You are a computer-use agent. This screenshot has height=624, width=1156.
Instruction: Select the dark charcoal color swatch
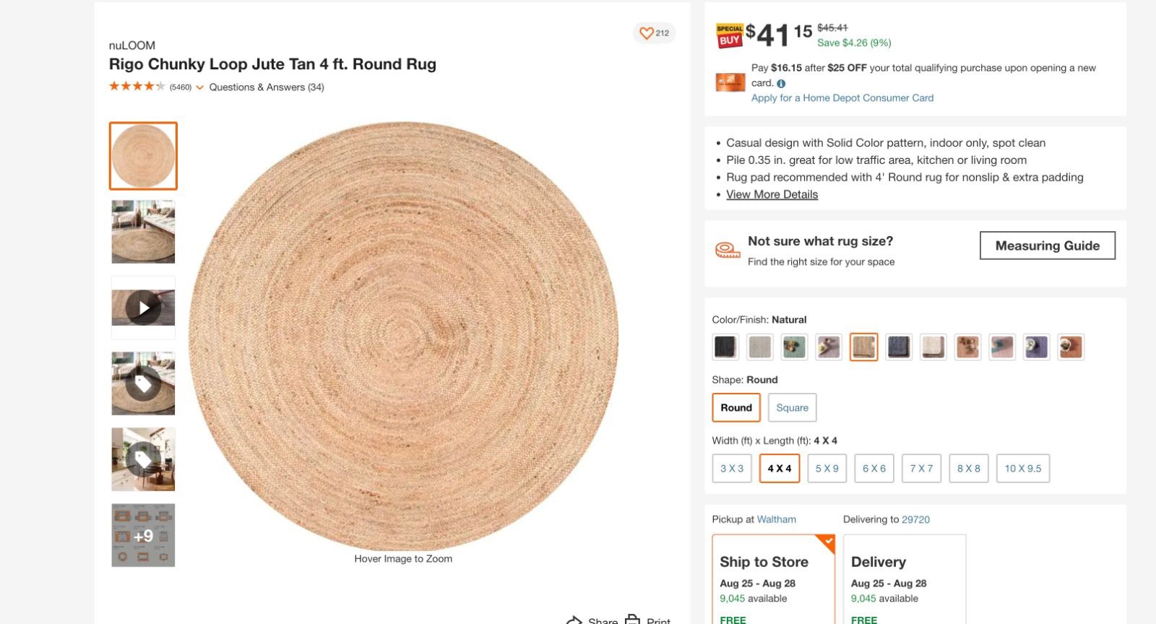click(725, 347)
